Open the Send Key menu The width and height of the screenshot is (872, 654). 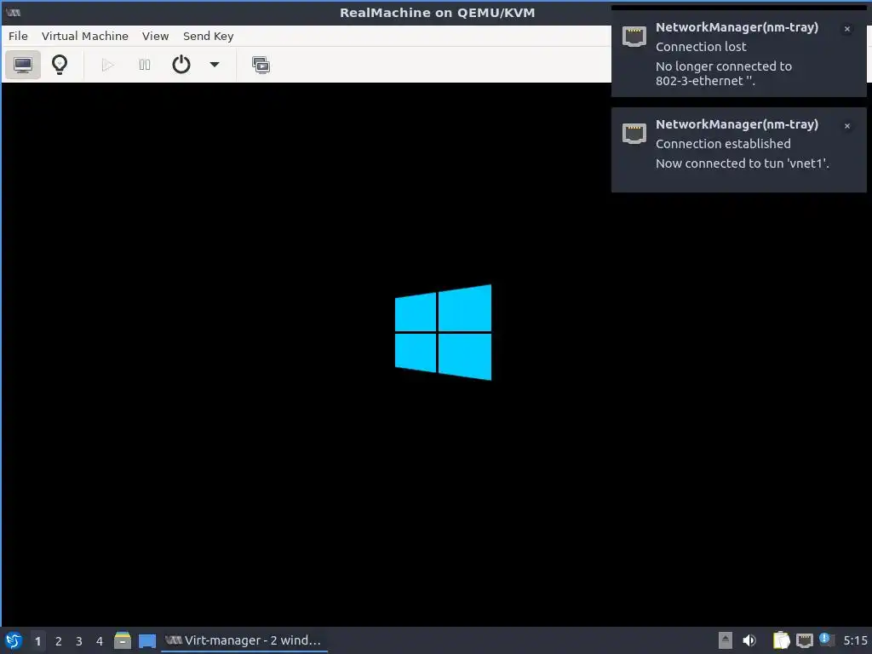pos(208,36)
